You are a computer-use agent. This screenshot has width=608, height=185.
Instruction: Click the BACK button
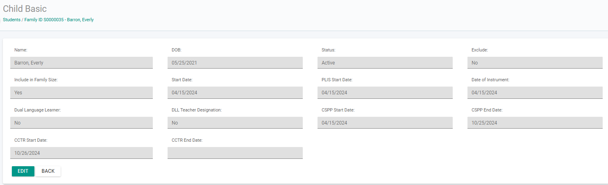tap(48, 171)
